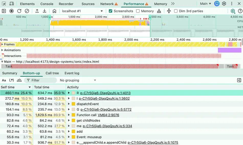
Task: Open capture settings gear in Performance toolbar
Action: click(x=233, y=11)
